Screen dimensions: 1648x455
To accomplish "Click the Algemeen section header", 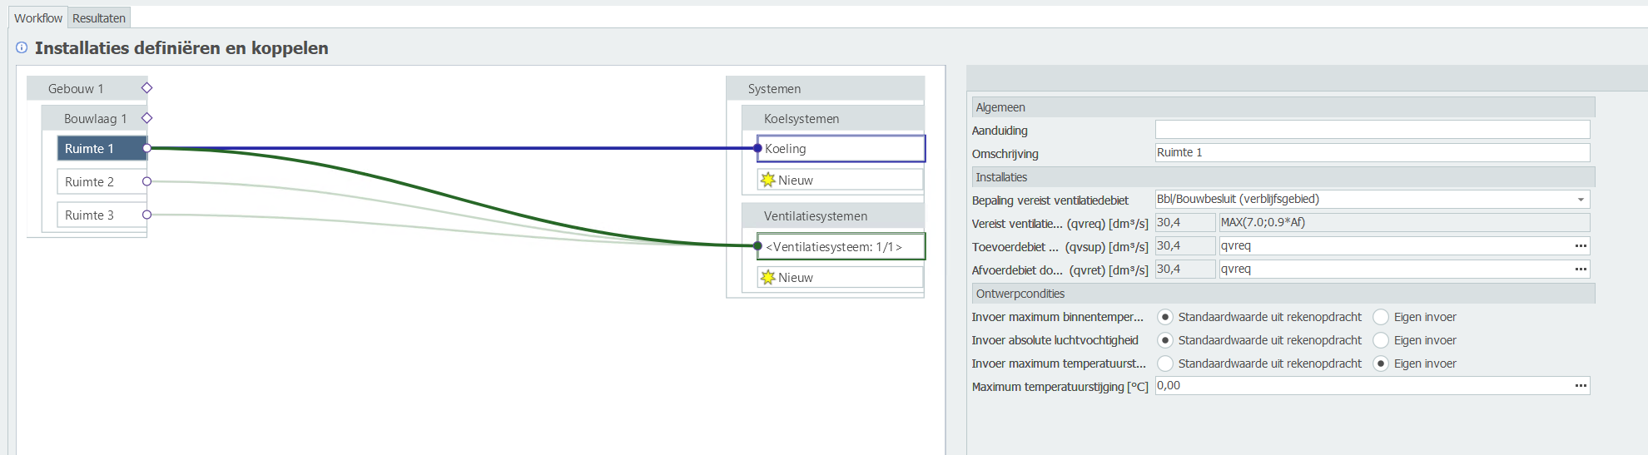I will tap(1283, 107).
